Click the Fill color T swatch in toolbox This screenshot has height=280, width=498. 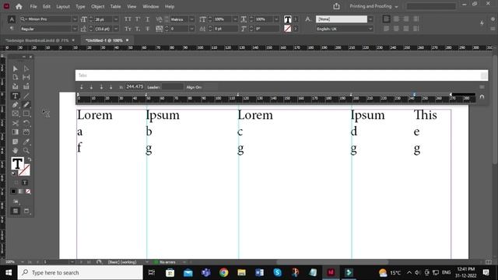[17, 164]
